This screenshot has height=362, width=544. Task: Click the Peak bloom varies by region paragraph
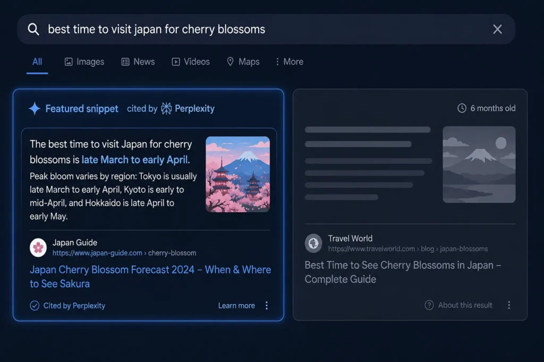tap(113, 196)
